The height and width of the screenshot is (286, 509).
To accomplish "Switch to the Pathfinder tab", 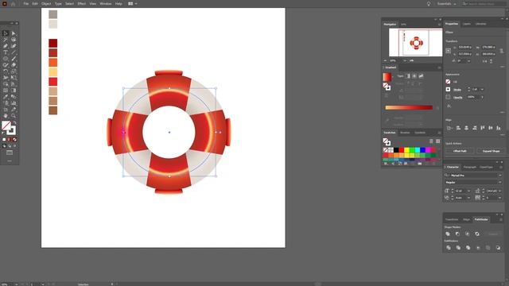I will pos(481,219).
